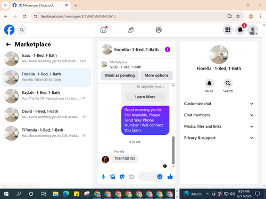The height and width of the screenshot is (199, 266).
Task: Go to the Home feed icon
Action: click(x=104, y=30)
